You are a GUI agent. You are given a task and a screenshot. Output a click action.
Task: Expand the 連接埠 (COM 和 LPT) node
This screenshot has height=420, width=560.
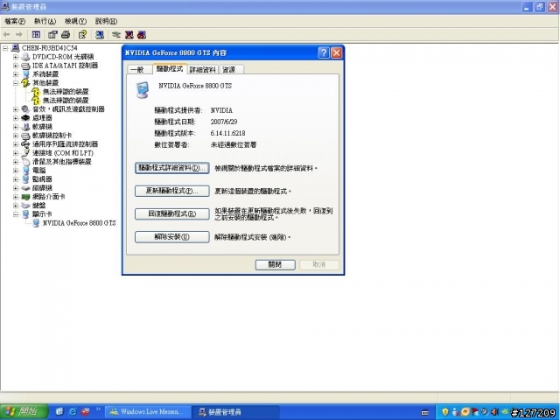pos(16,153)
